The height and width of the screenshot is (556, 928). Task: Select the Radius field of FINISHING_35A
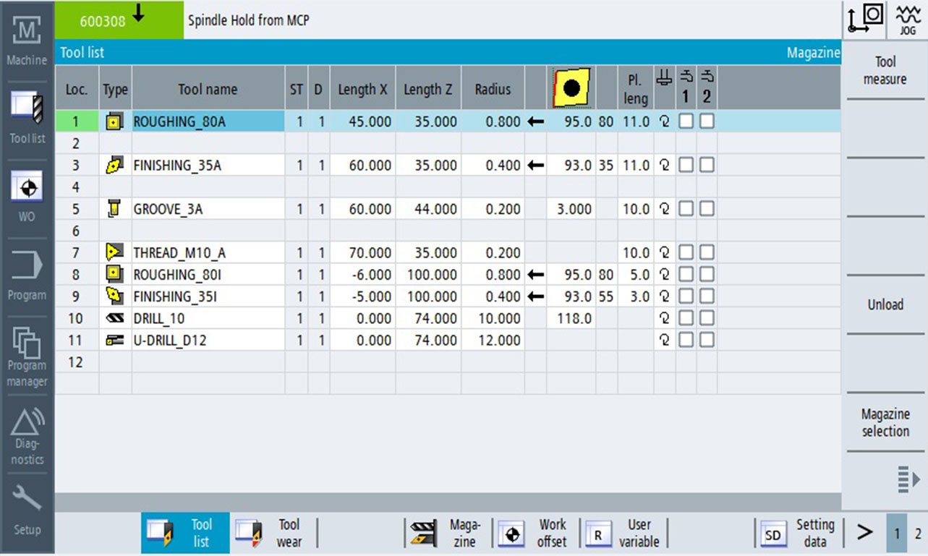493,166
